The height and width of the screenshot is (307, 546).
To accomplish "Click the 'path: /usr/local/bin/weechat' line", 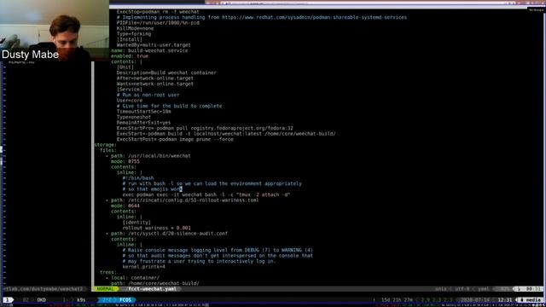I will tap(148, 156).
